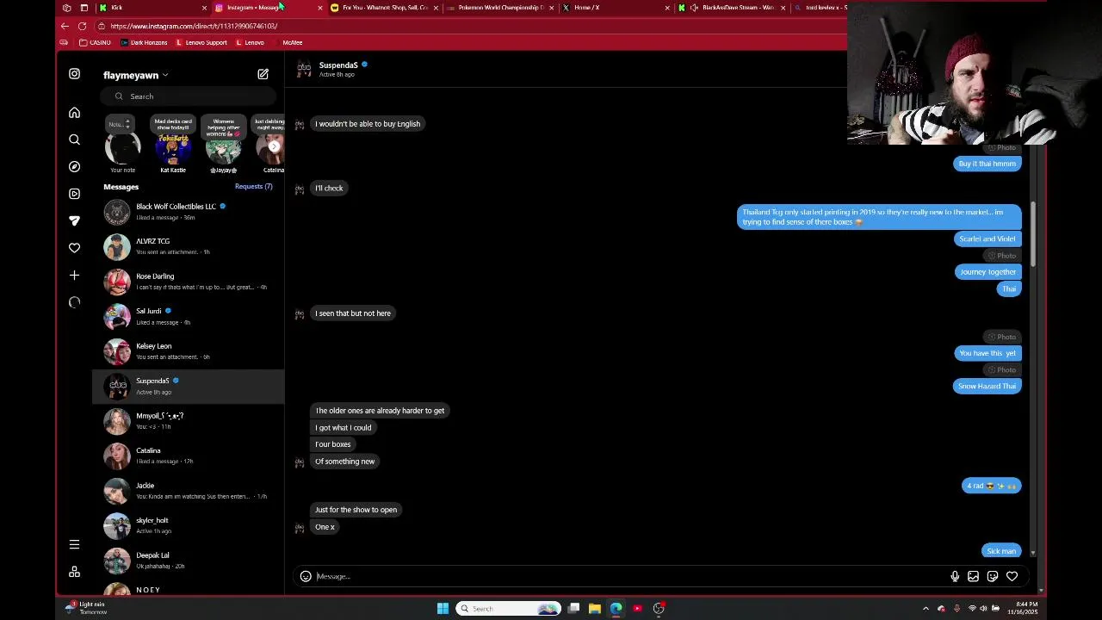Open the Black Wolf Collectibles LLC conversation
The width and height of the screenshot is (1102, 620).
188,212
